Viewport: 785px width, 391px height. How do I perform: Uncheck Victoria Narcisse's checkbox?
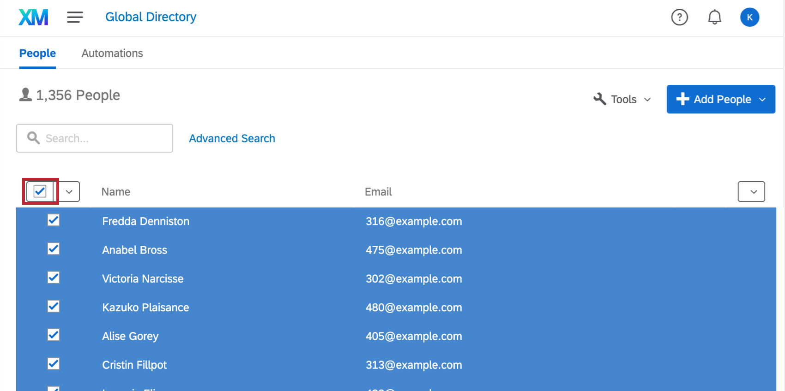click(x=54, y=278)
